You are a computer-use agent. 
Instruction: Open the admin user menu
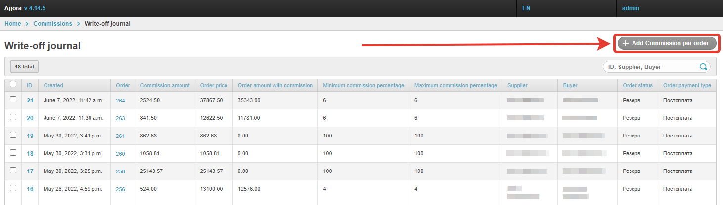[x=631, y=8]
